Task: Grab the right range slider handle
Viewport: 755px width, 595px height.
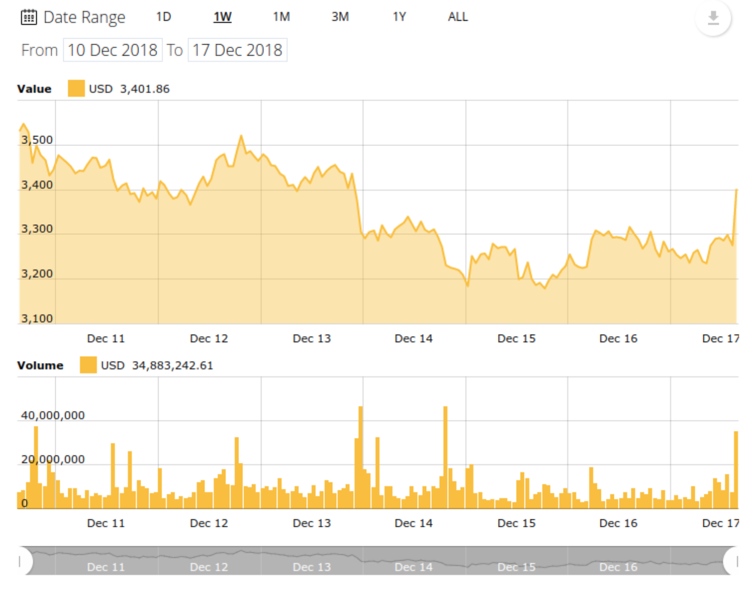Action: [734, 561]
